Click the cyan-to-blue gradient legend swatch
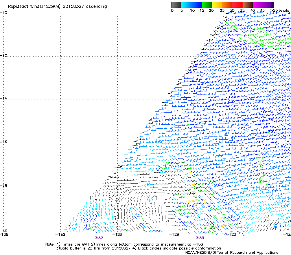 [192, 5]
